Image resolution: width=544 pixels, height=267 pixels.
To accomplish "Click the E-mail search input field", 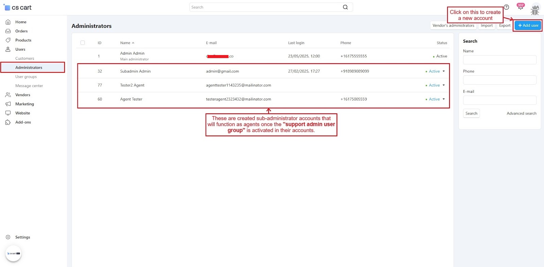I will (499, 100).
